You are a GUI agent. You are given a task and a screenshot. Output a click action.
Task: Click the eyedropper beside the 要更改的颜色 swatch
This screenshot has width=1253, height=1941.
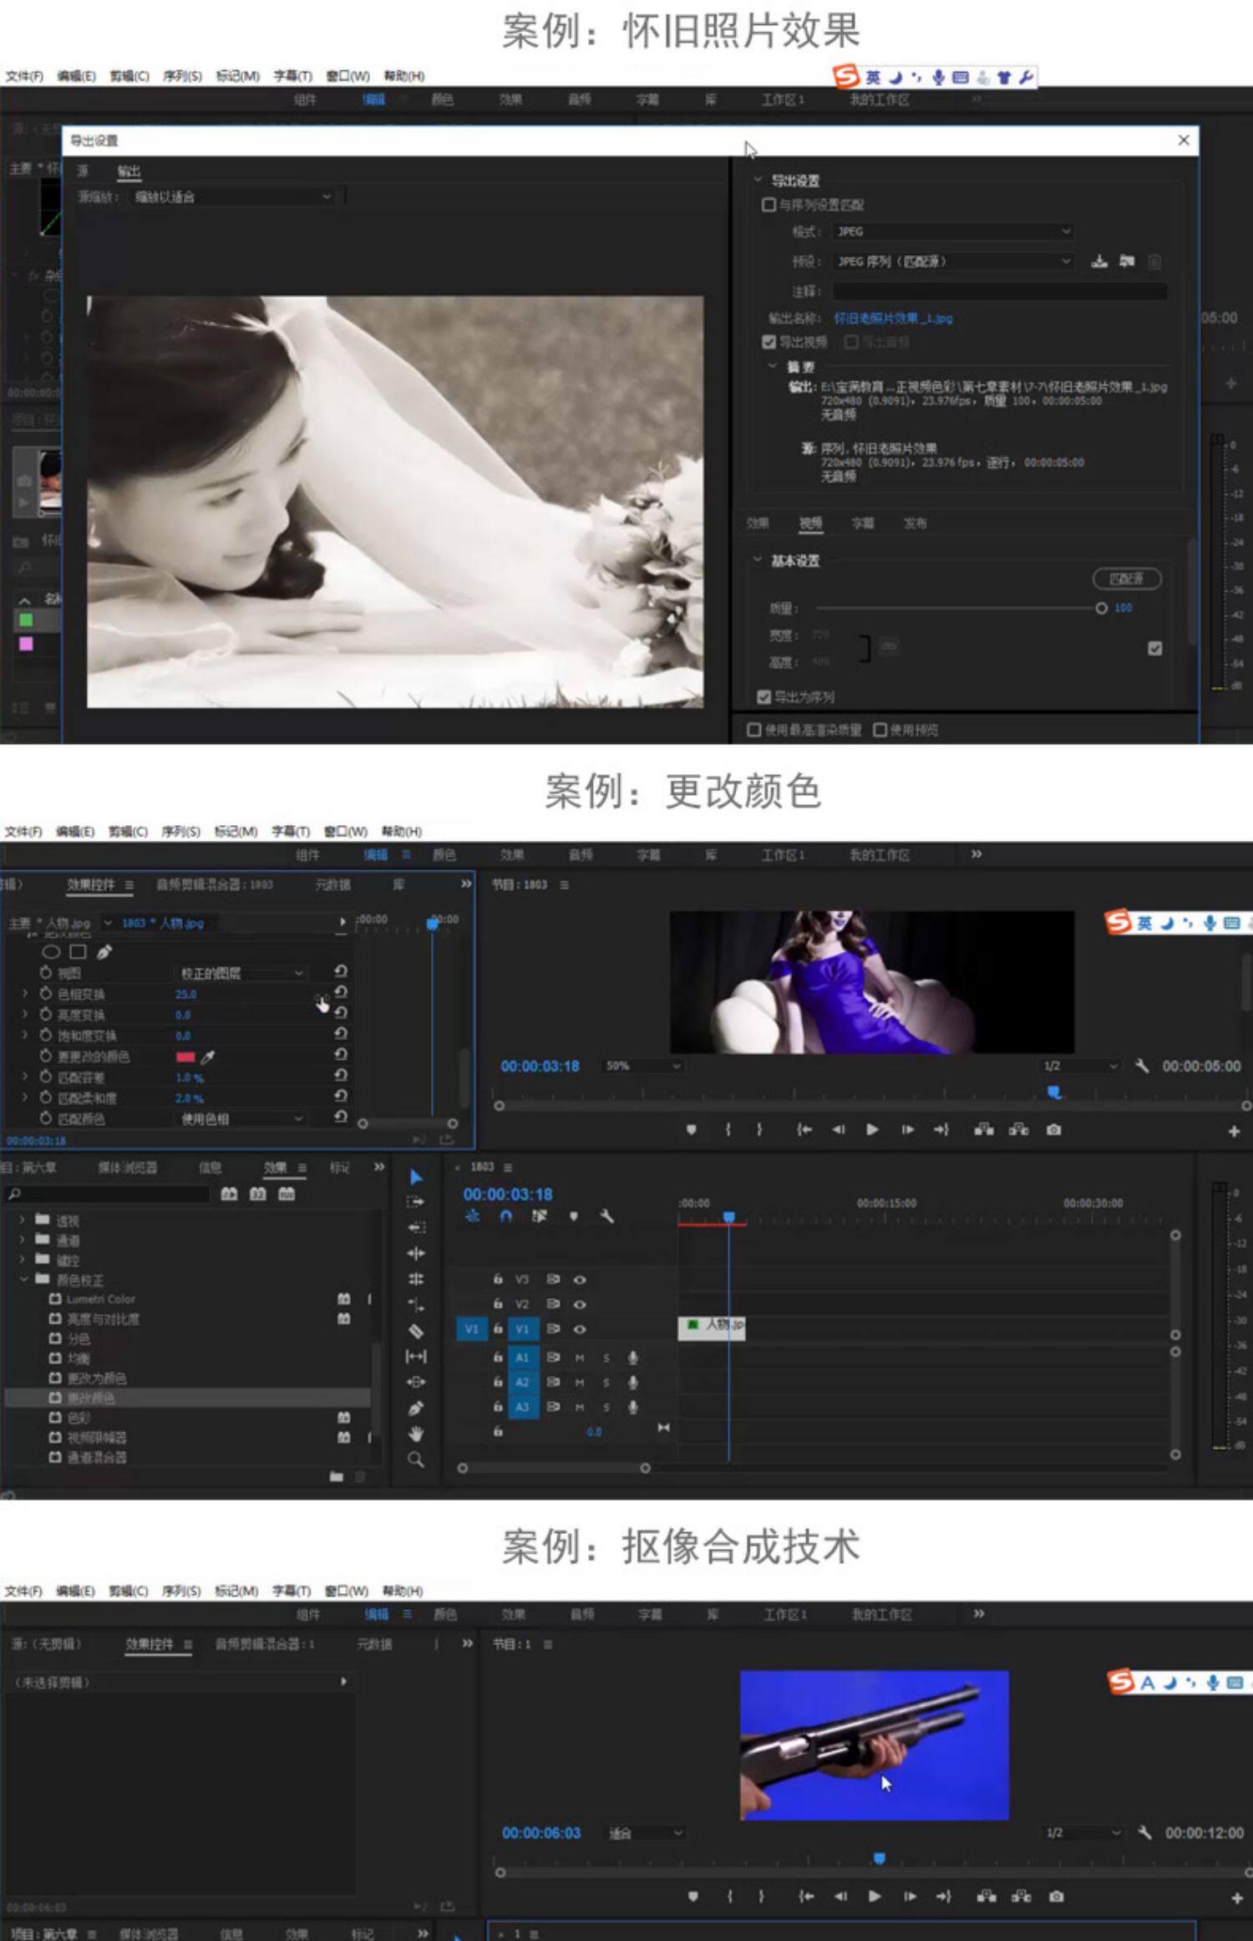(208, 1057)
